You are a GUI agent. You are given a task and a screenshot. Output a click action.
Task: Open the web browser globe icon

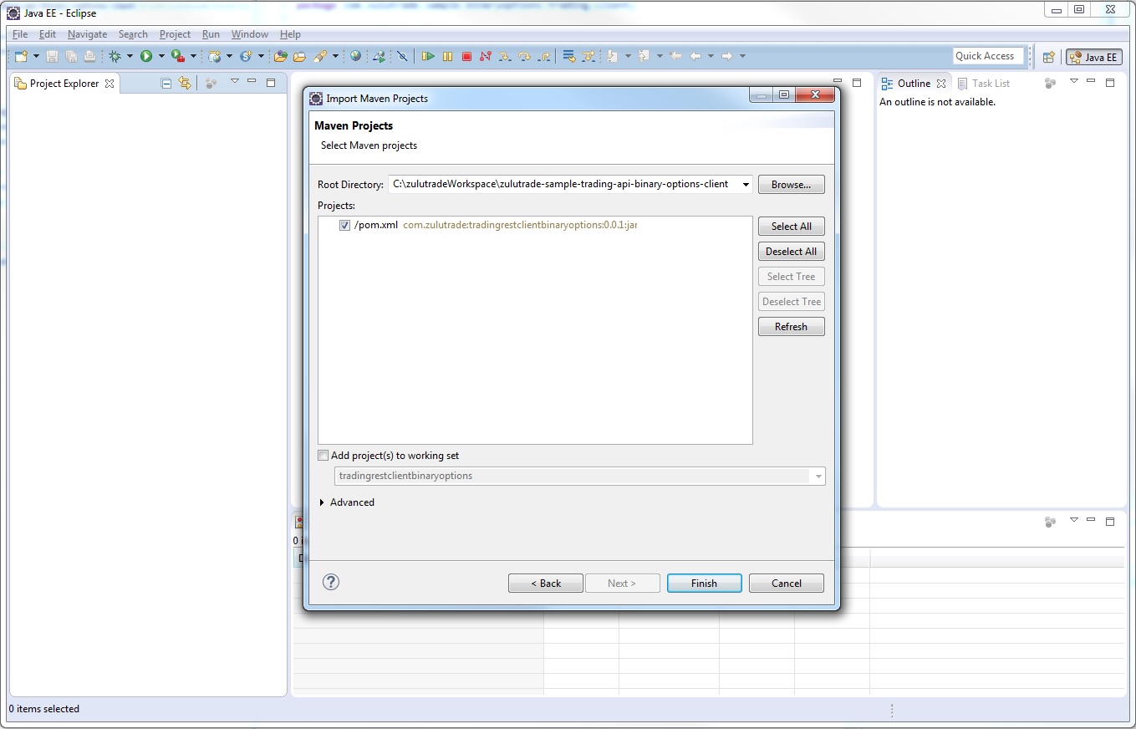(x=356, y=57)
